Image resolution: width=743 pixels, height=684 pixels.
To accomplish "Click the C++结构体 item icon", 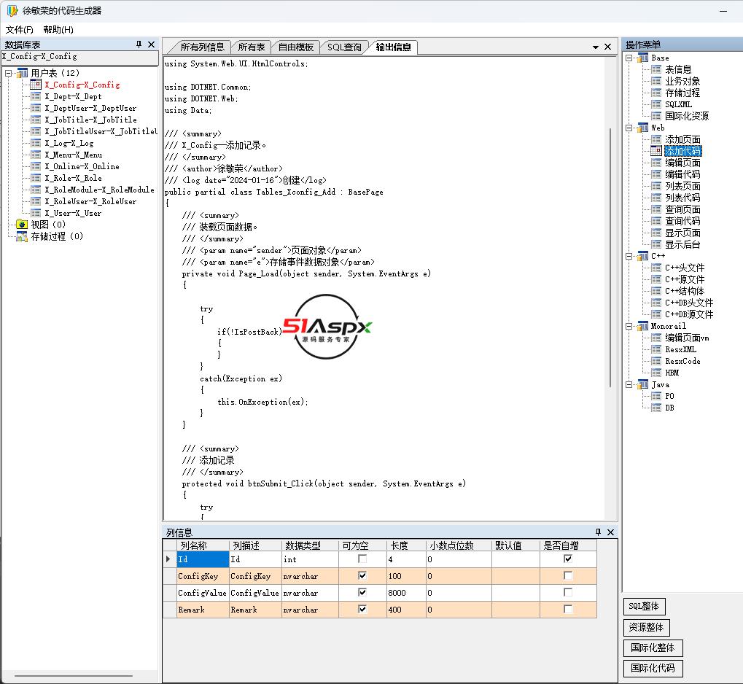I will (x=656, y=291).
